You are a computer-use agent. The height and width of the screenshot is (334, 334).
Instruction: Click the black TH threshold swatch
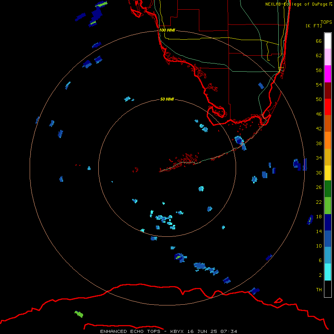(x=328, y=289)
